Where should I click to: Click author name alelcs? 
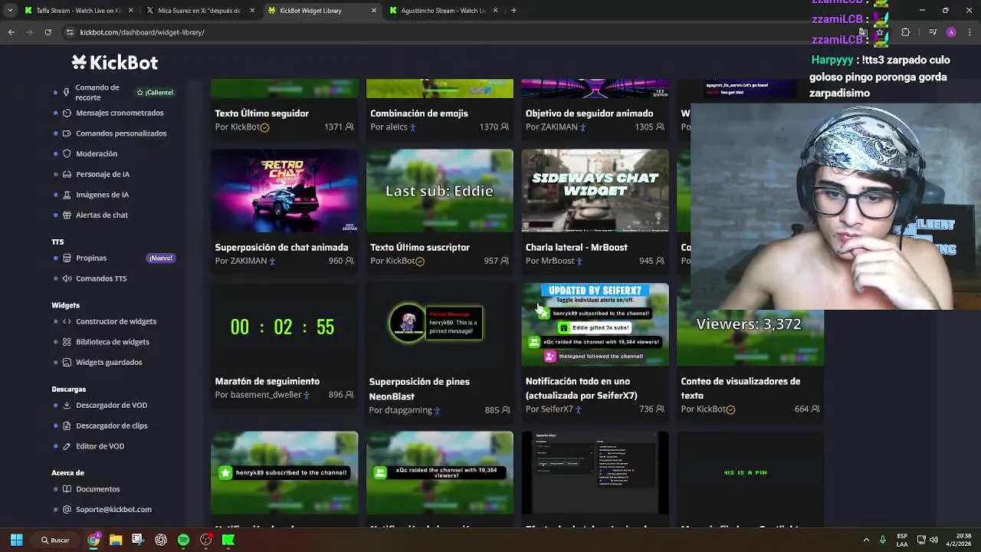[x=397, y=127]
